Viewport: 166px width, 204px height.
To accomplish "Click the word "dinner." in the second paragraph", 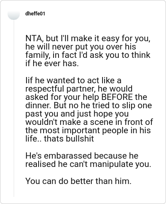I will click(38, 105).
